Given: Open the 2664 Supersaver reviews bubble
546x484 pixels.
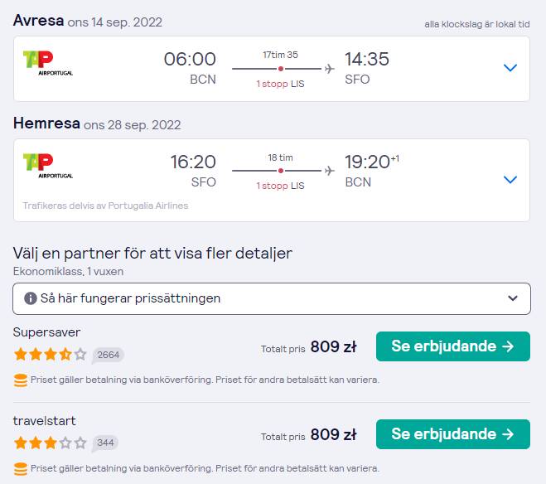Looking at the screenshot, I should click(x=108, y=356).
